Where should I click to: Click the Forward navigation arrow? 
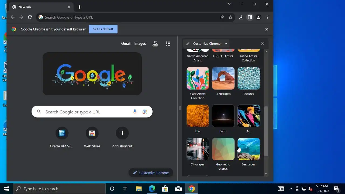tap(21, 17)
